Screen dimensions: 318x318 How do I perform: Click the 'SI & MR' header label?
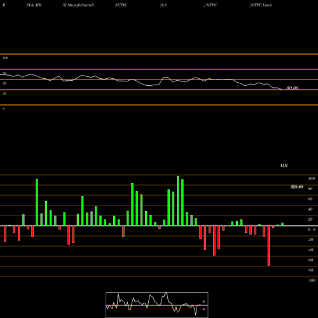(34, 5)
